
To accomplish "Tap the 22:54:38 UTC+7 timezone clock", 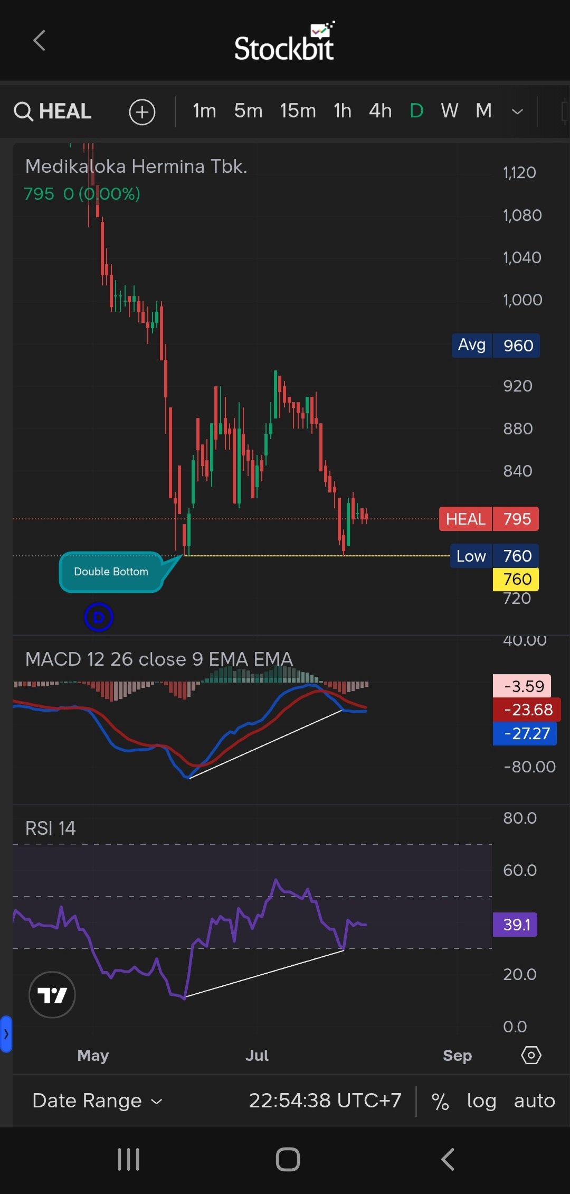I will point(325,1100).
